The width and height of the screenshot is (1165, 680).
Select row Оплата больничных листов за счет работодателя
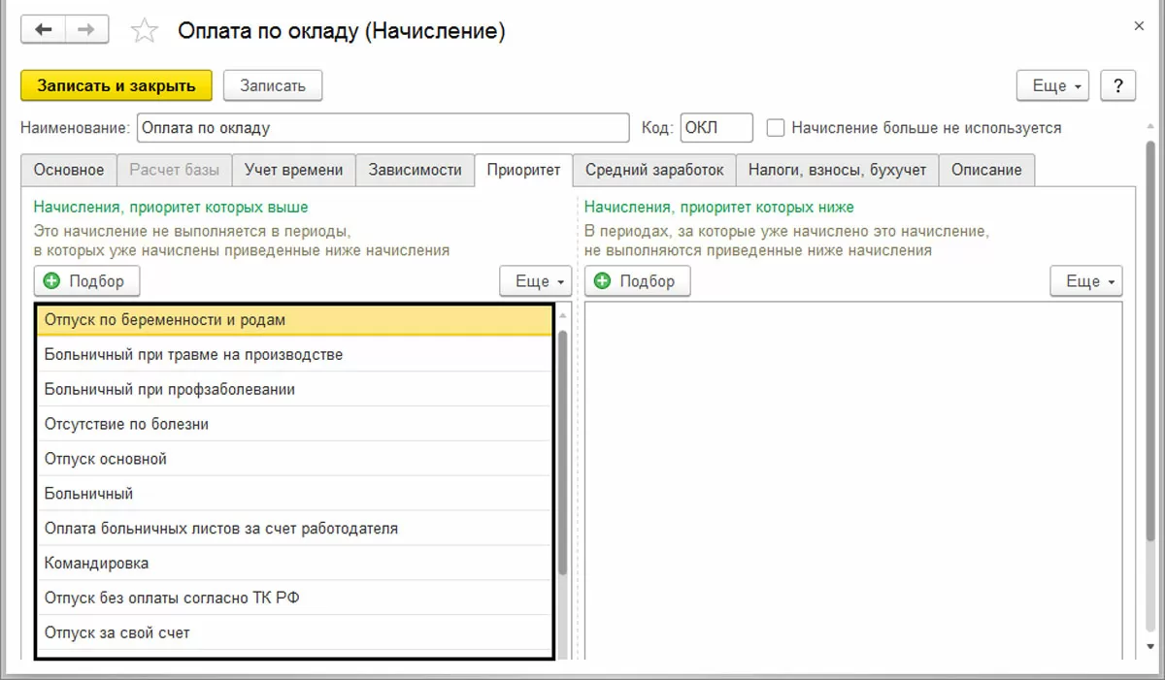pos(294,529)
